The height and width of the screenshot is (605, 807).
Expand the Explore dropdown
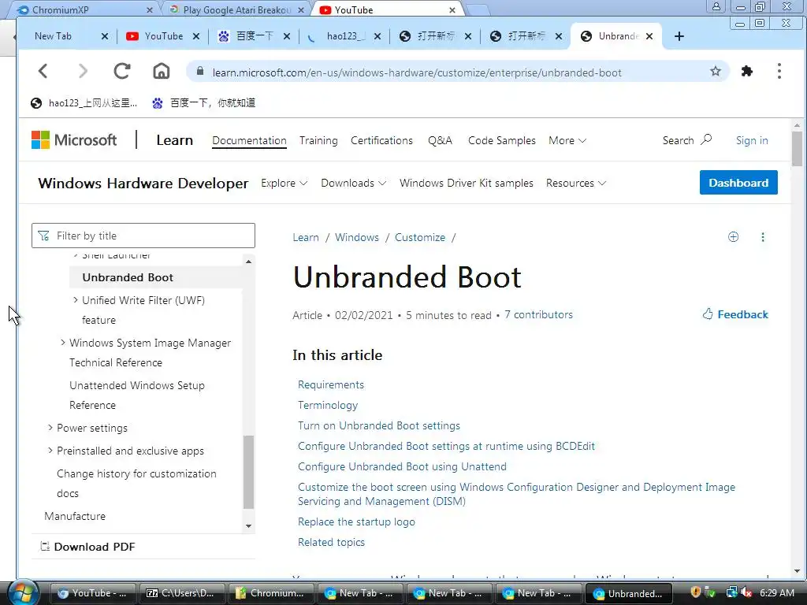[x=284, y=183]
